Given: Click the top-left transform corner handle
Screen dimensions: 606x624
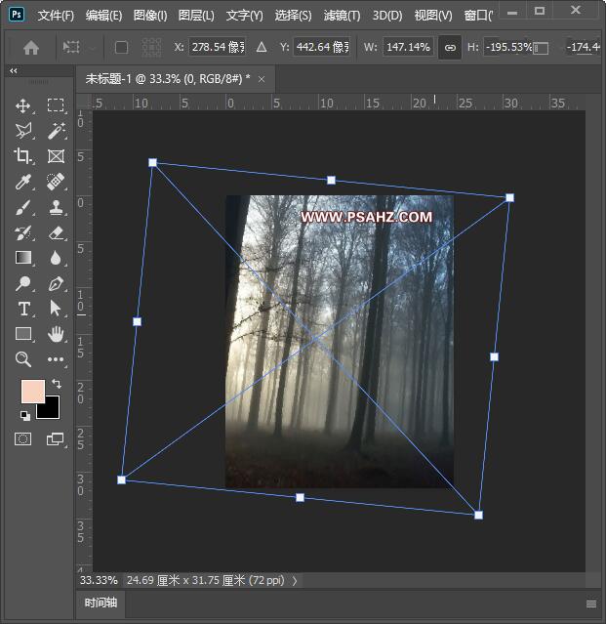Looking at the screenshot, I should click(152, 162).
